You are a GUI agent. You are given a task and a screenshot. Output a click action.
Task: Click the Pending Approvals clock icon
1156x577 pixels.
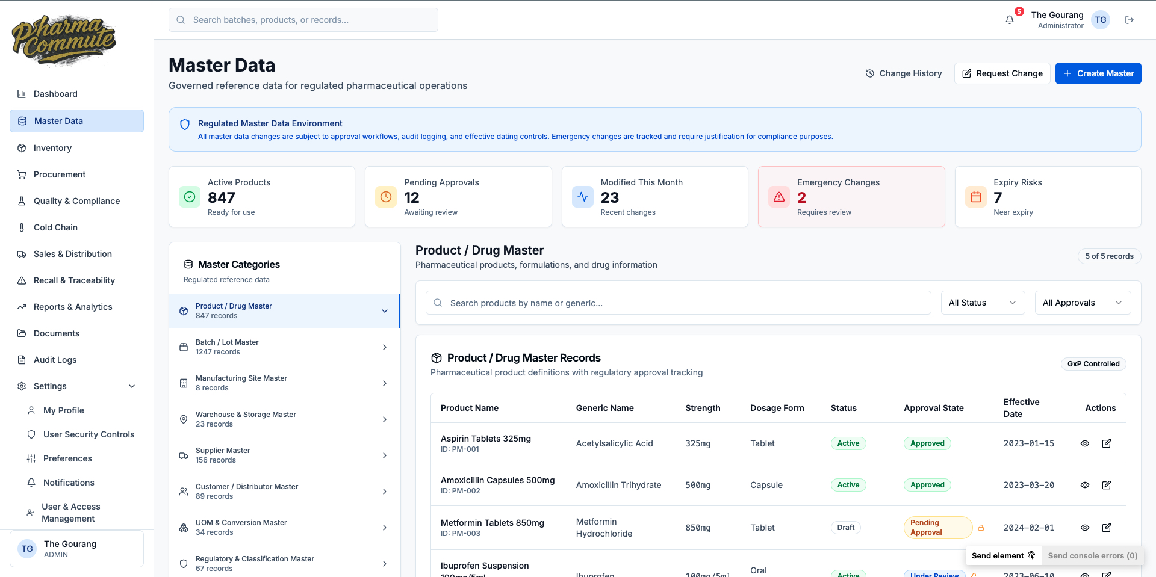386,197
